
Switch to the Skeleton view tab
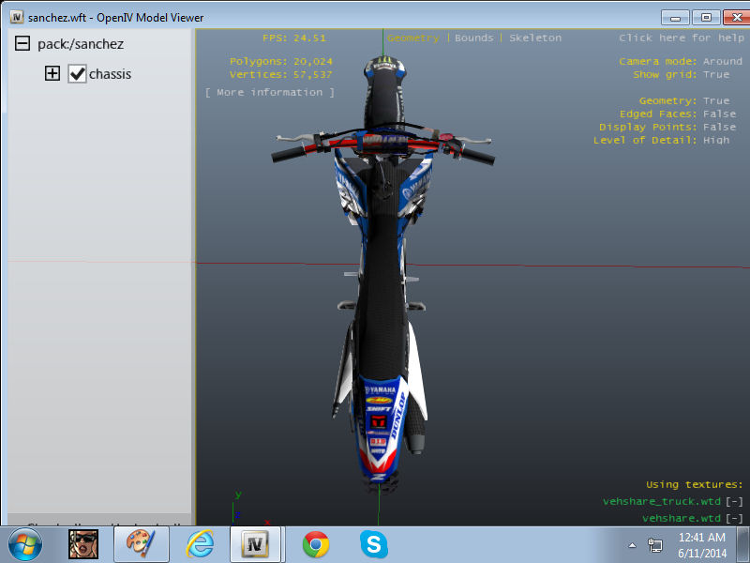click(535, 38)
